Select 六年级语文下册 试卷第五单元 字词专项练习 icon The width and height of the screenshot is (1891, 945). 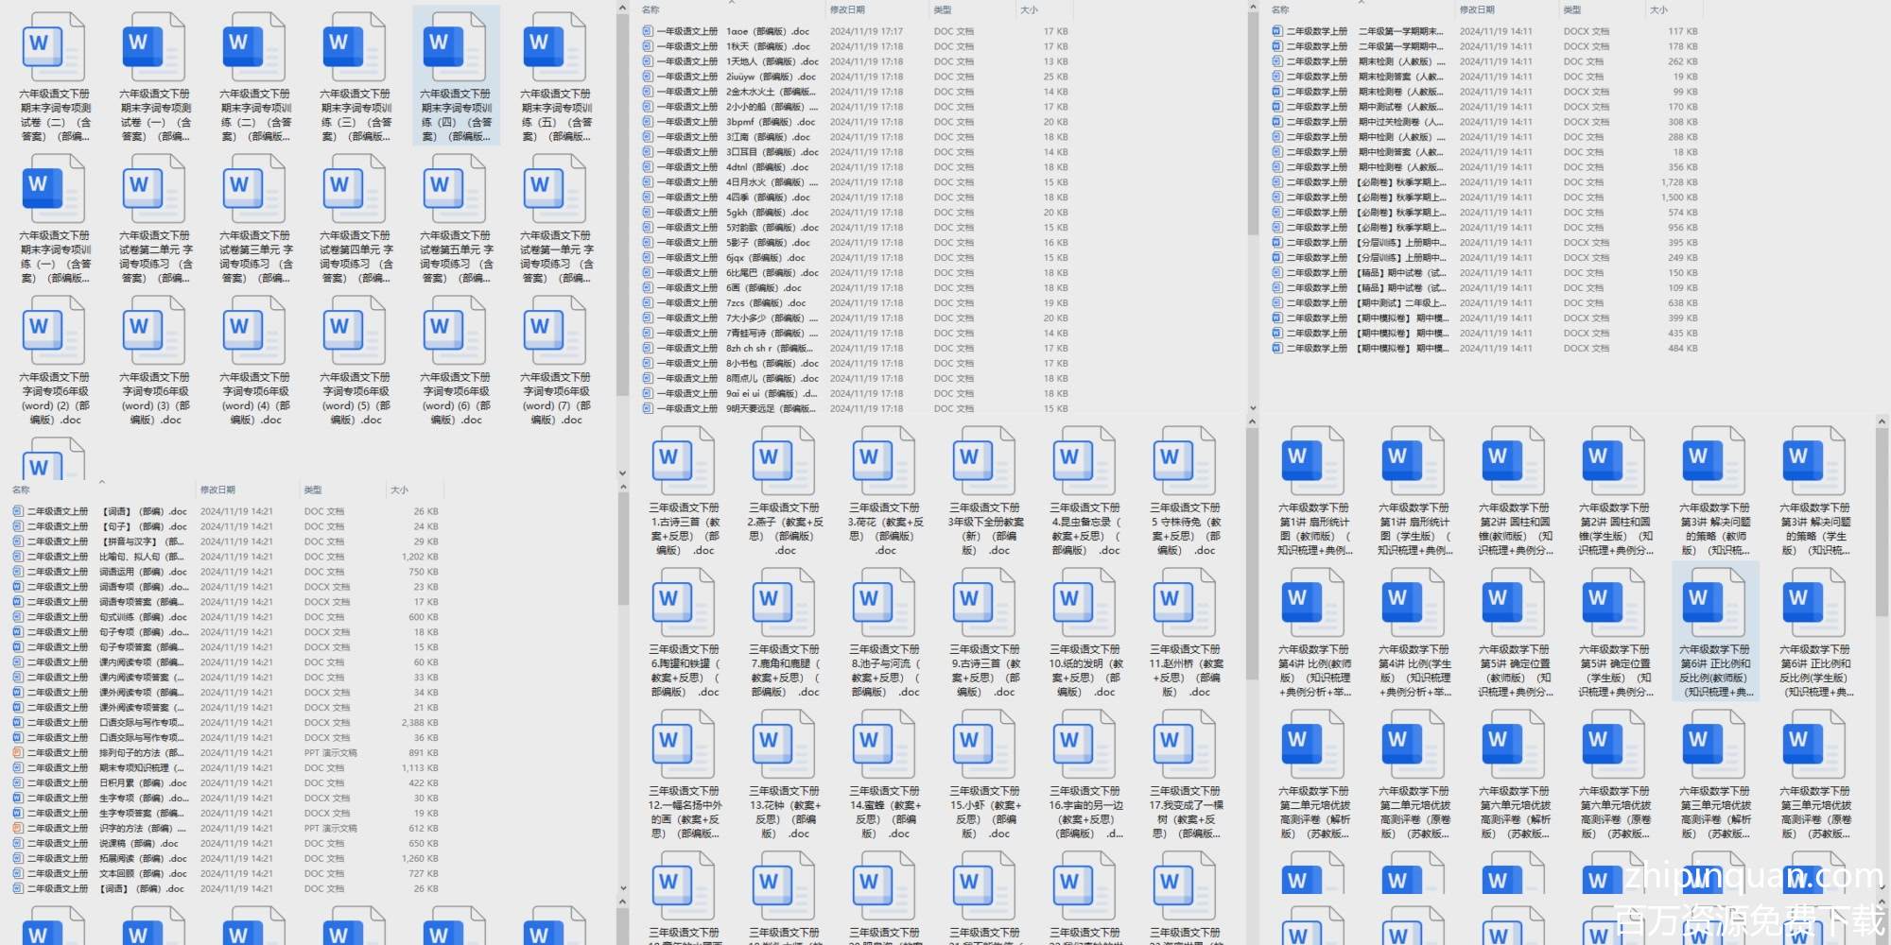(x=455, y=188)
